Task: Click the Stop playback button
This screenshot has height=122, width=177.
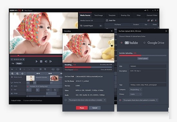Action: tap(41, 61)
